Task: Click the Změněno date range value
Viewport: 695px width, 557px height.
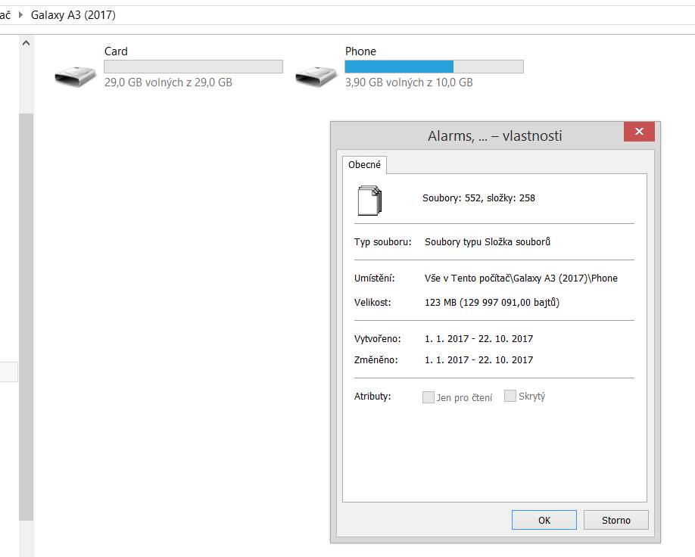Action: (478, 359)
